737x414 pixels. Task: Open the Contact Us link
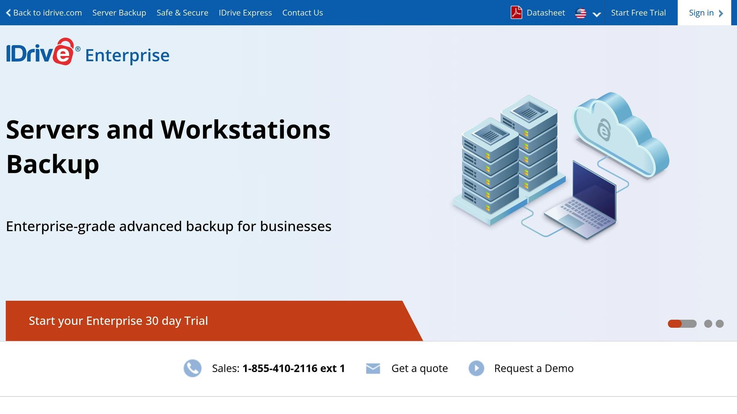click(302, 13)
